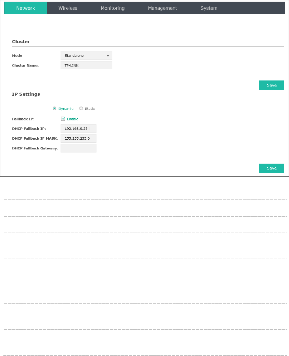Select the Static IP radio button
Screen dimensions: 289x356
[81, 109]
